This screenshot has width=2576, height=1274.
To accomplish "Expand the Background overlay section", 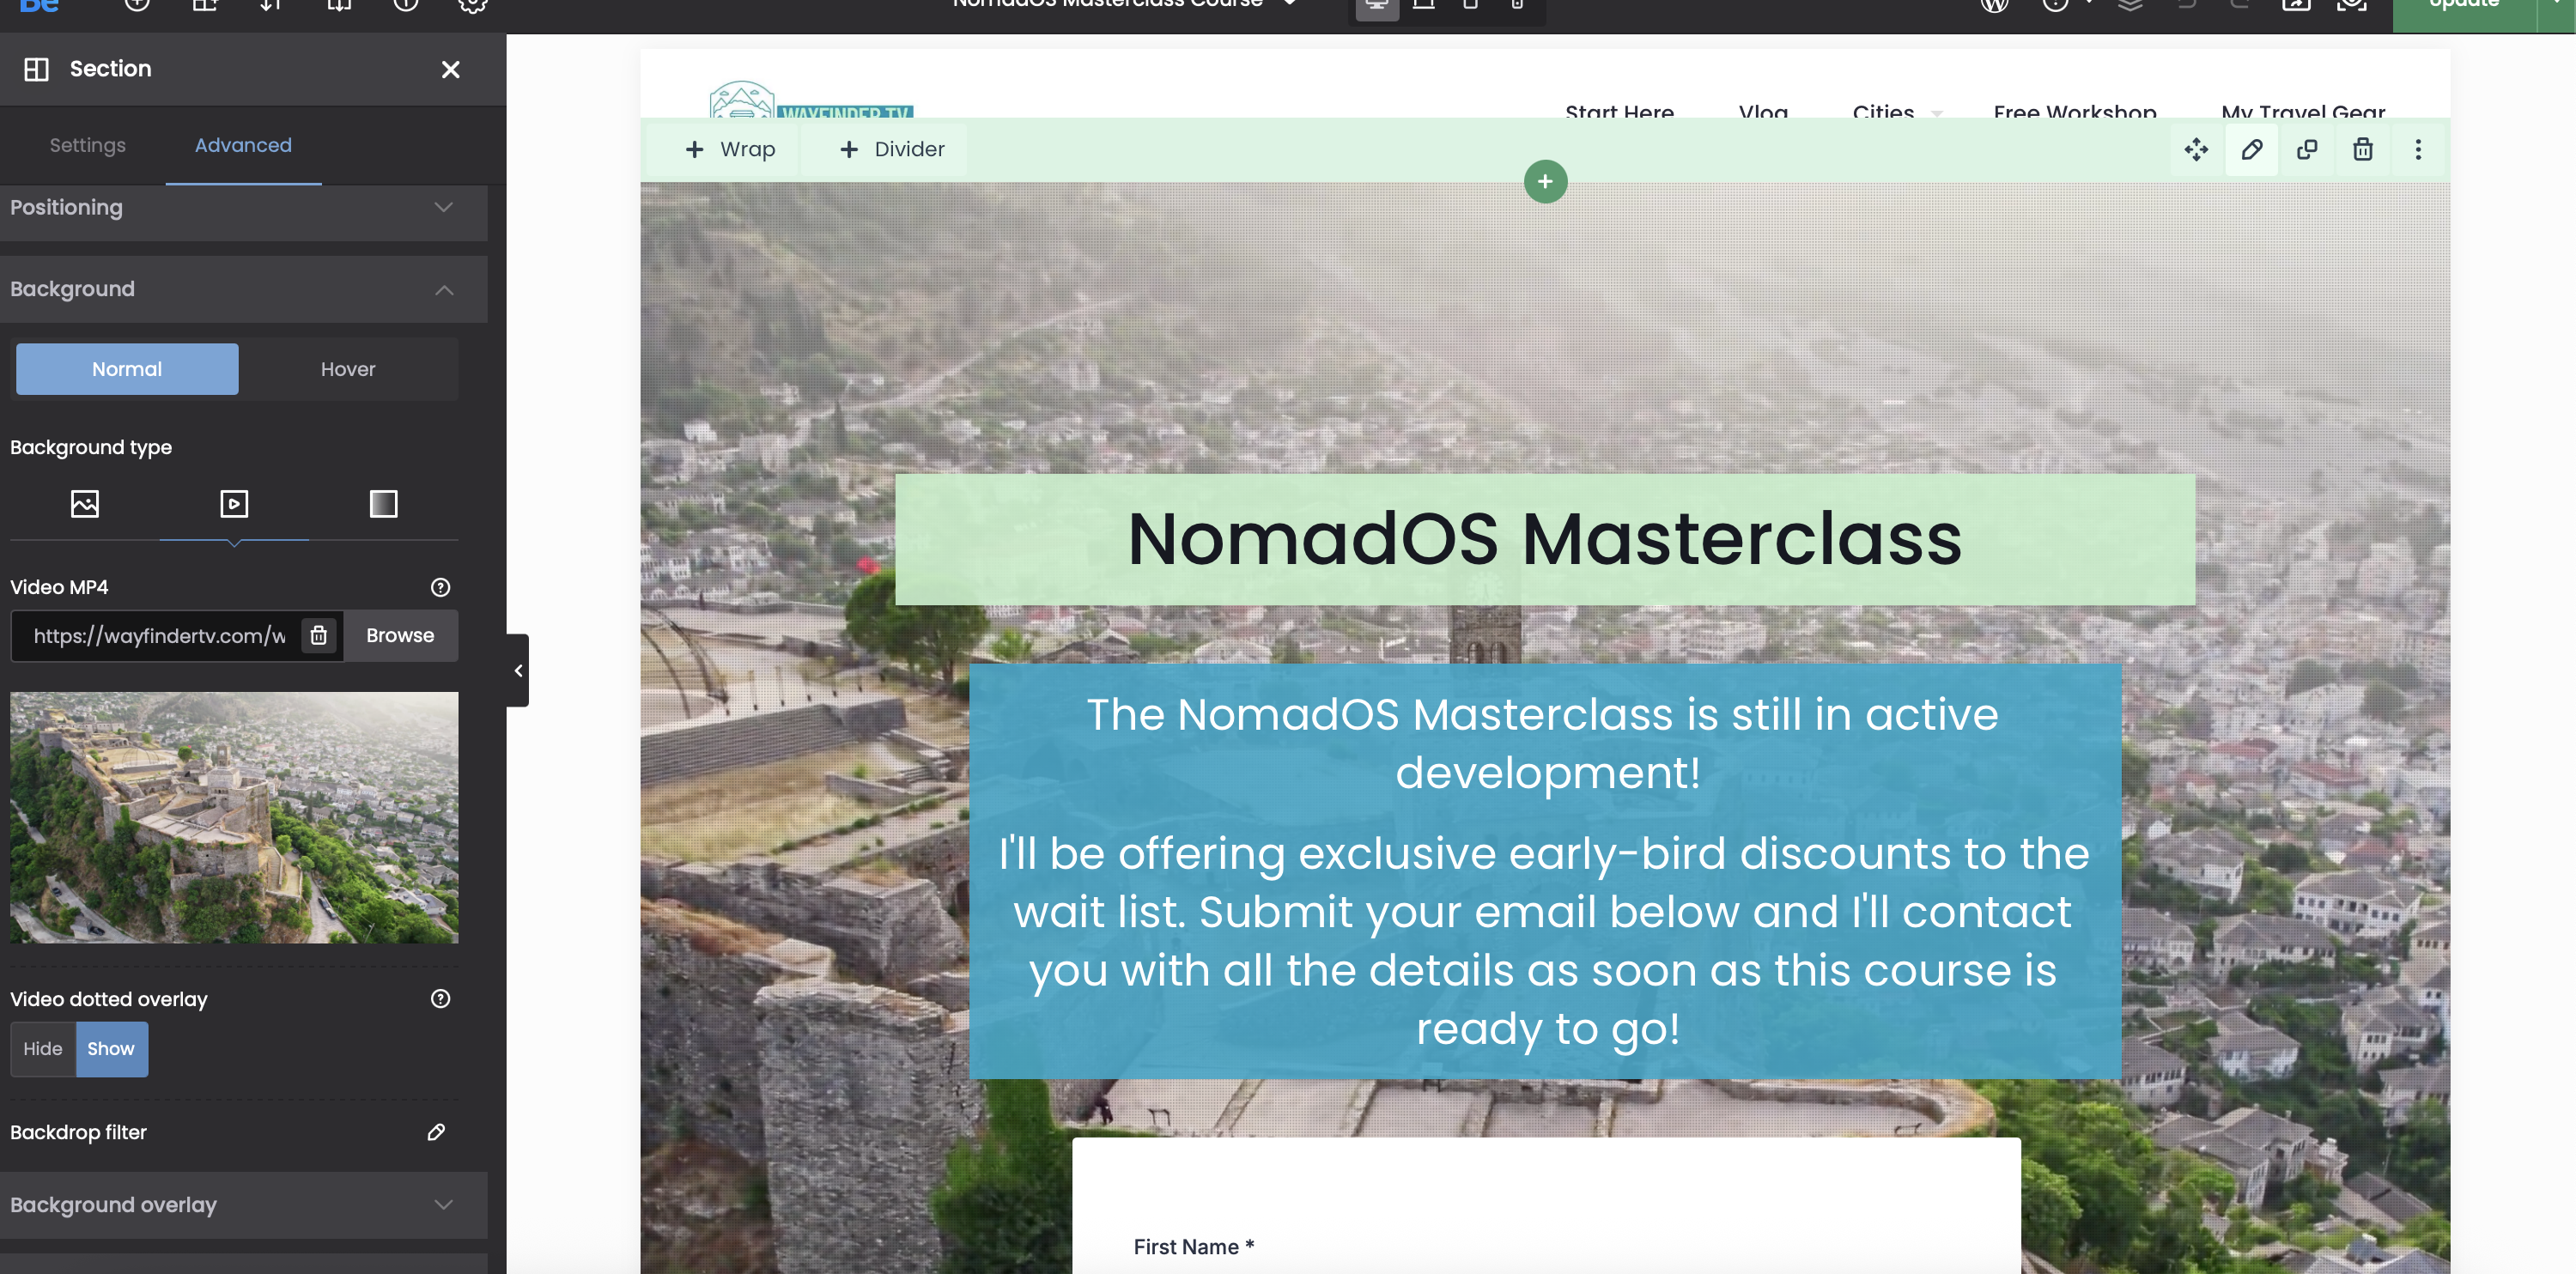I will pos(244,1205).
